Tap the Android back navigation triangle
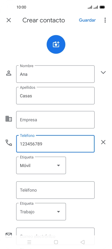 coord(83,242)
